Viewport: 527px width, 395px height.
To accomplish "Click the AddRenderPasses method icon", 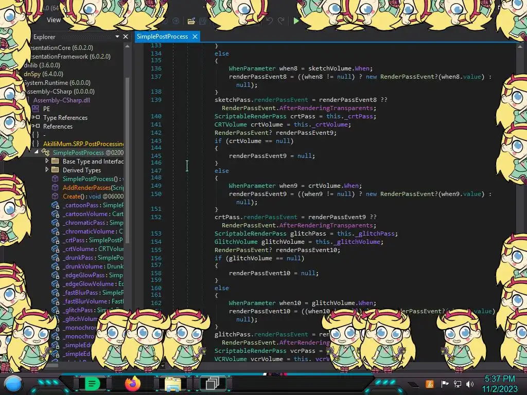I will (55, 187).
